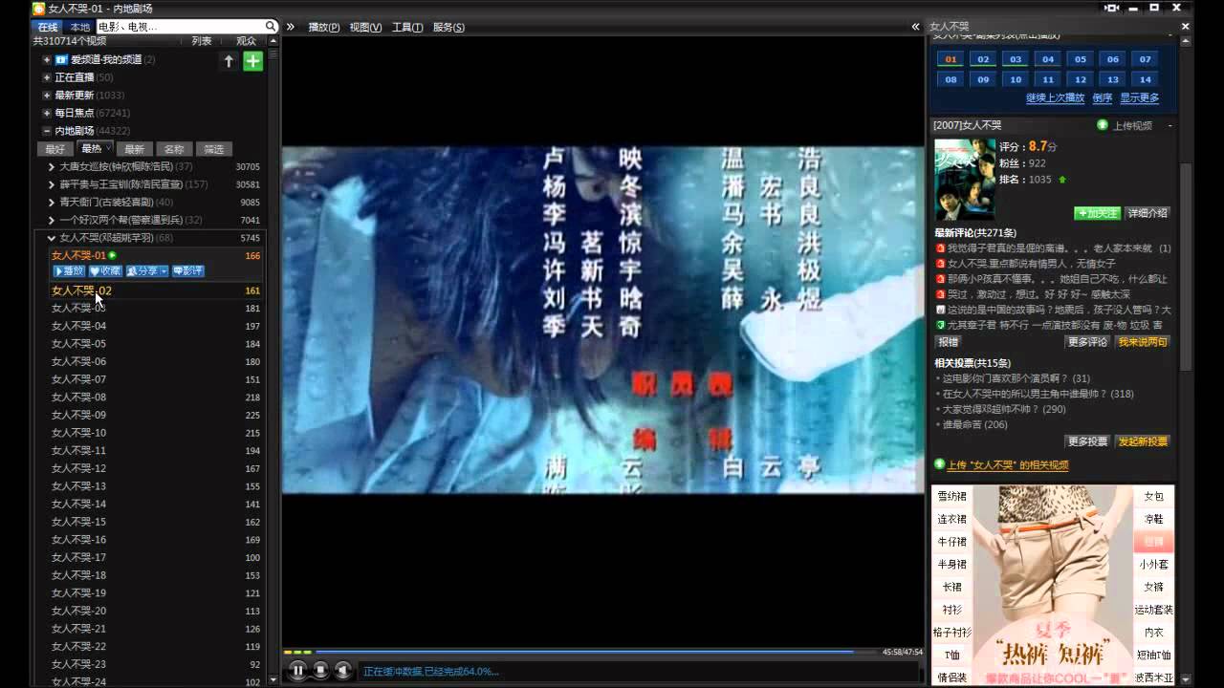Expand the 每日焦点 node
Viewport: 1224px width, 688px height.
tap(47, 113)
